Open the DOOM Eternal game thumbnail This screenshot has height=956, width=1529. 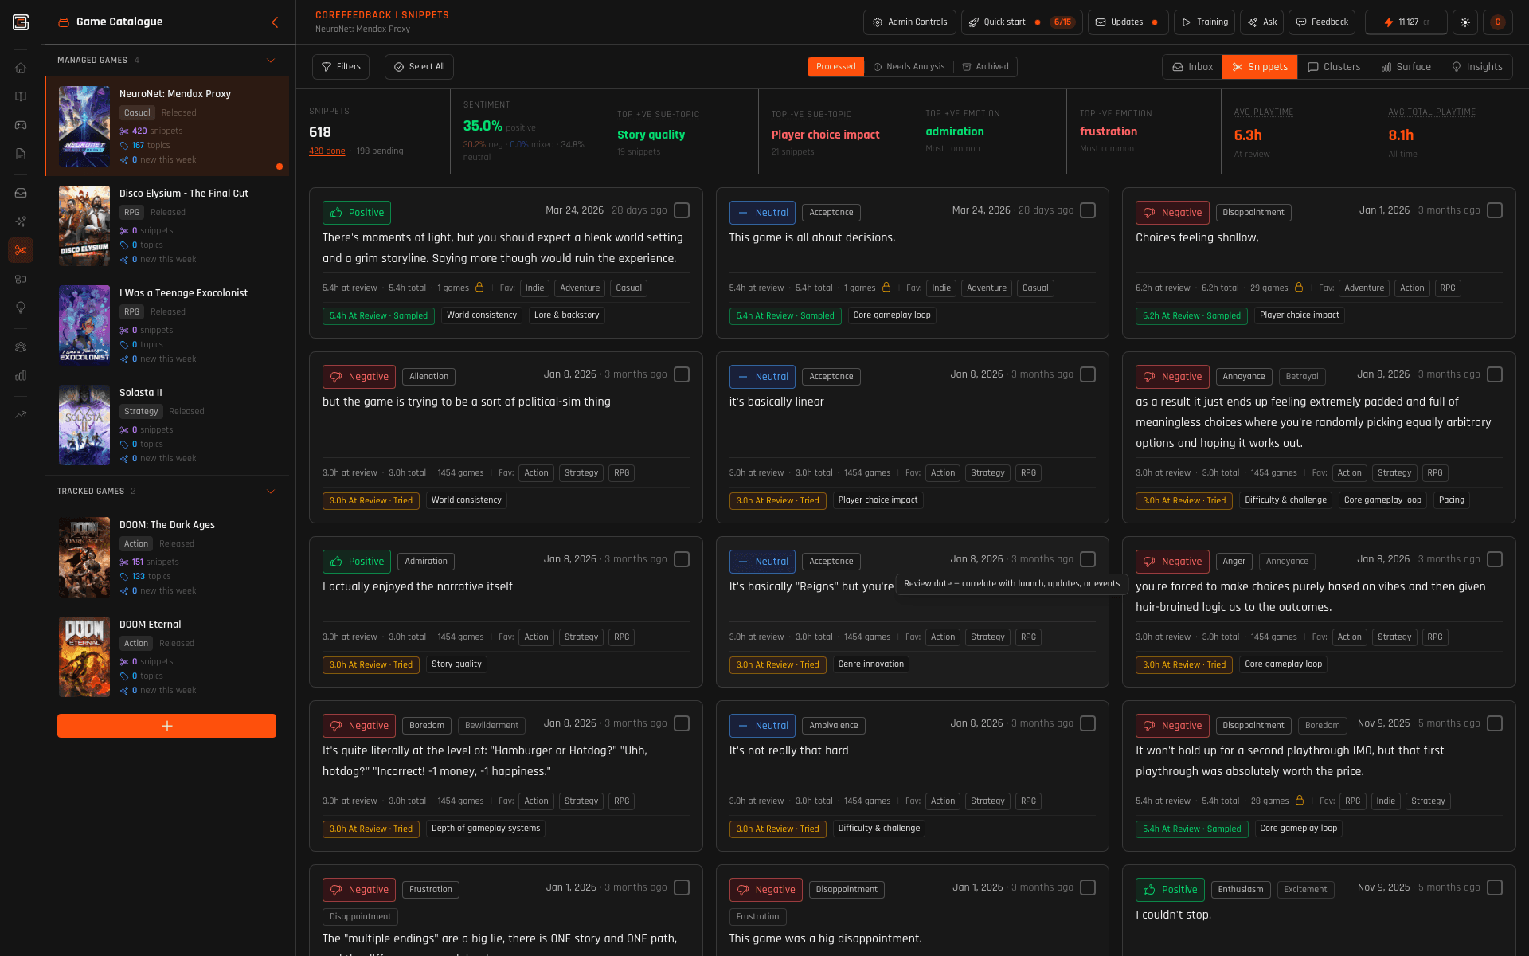[84, 656]
